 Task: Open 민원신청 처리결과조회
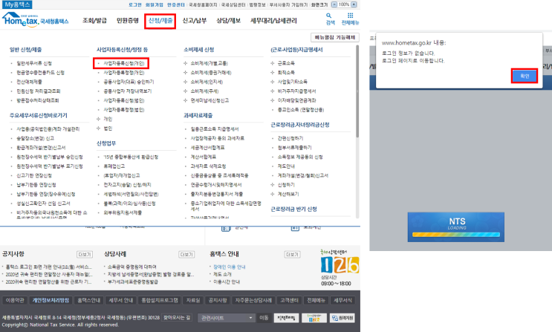tap(39, 91)
